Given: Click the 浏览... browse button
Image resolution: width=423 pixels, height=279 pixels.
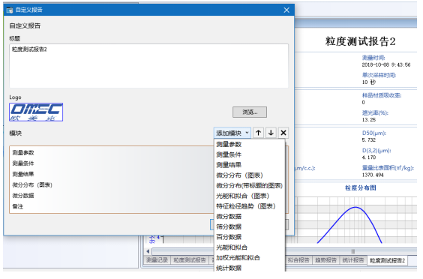Looking at the screenshot, I should (250, 112).
